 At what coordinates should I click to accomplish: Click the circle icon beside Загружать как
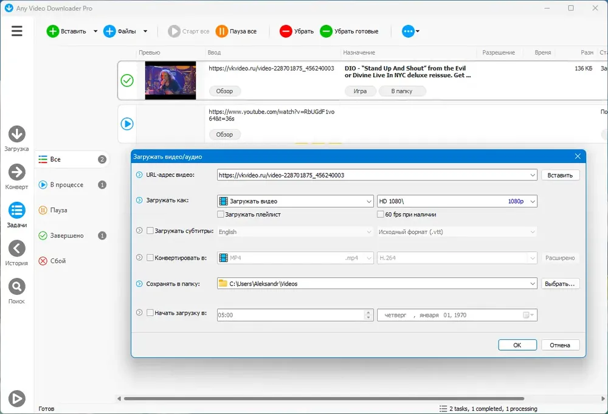pyautogui.click(x=139, y=201)
